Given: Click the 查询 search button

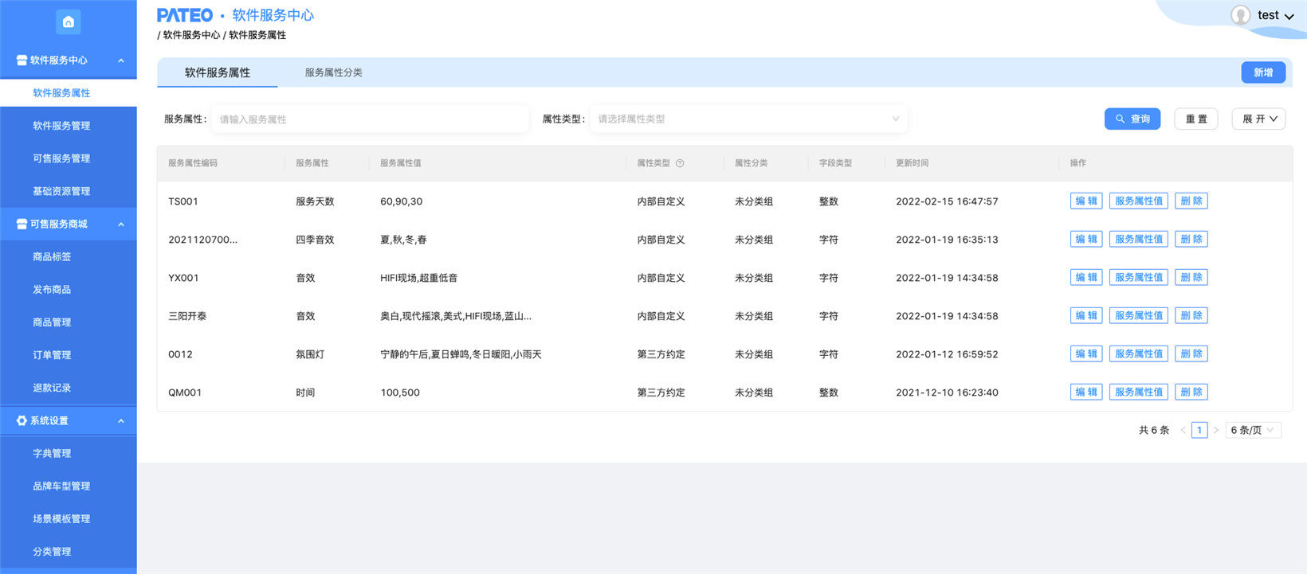Looking at the screenshot, I should 1132,119.
